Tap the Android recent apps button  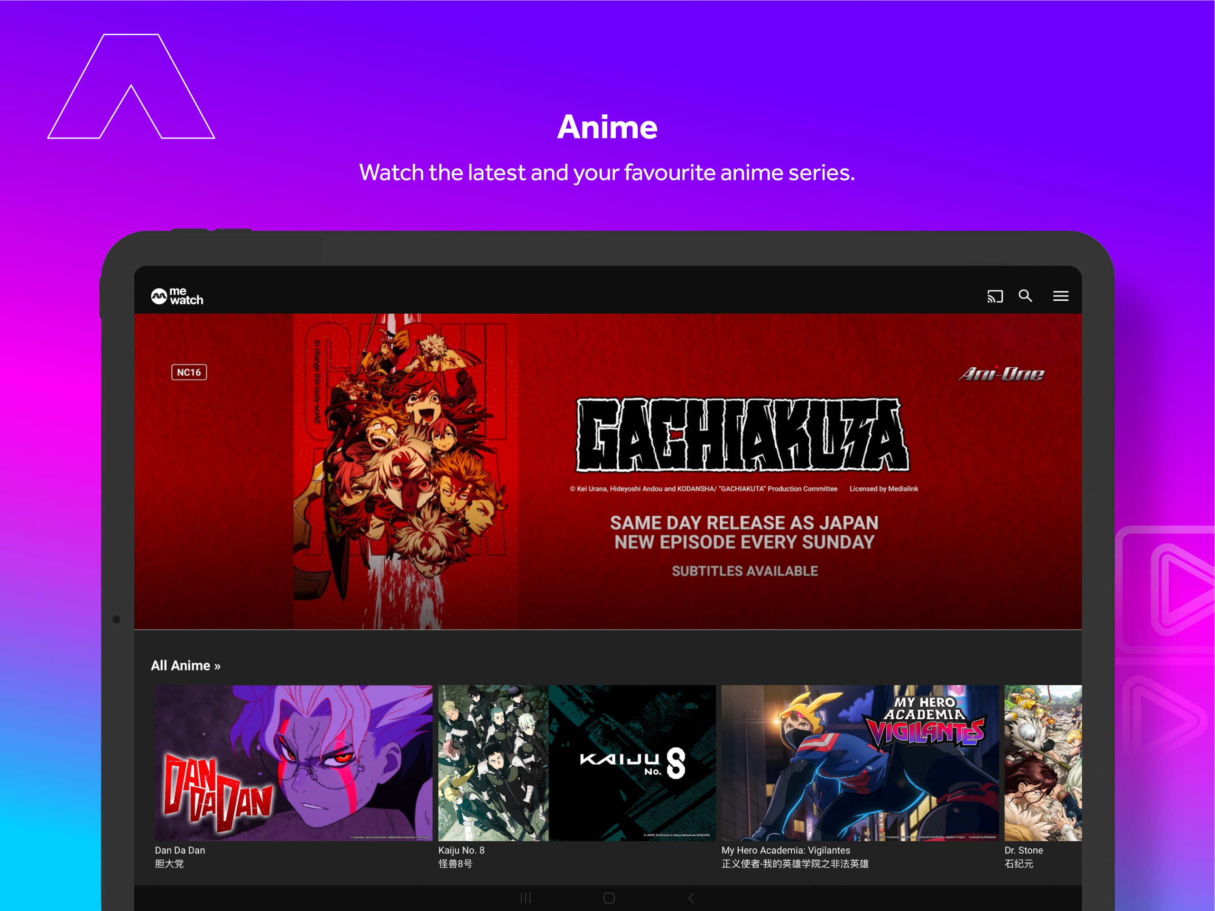[x=525, y=898]
